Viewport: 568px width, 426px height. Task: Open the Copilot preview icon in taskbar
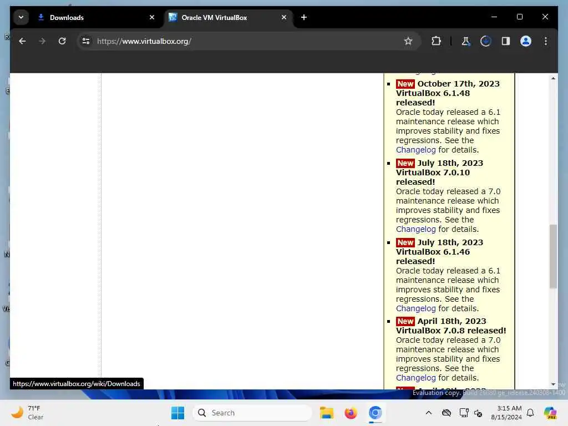550,413
